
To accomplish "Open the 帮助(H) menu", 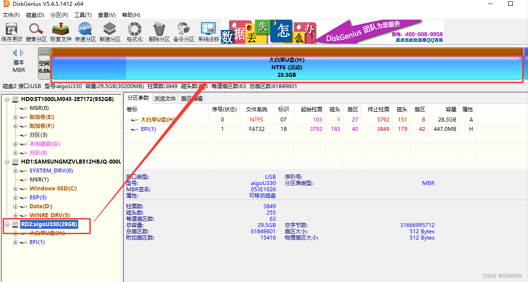I will (131, 15).
